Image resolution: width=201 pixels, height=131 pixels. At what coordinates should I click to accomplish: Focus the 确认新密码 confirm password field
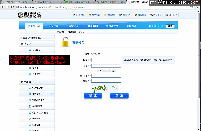point(106,76)
